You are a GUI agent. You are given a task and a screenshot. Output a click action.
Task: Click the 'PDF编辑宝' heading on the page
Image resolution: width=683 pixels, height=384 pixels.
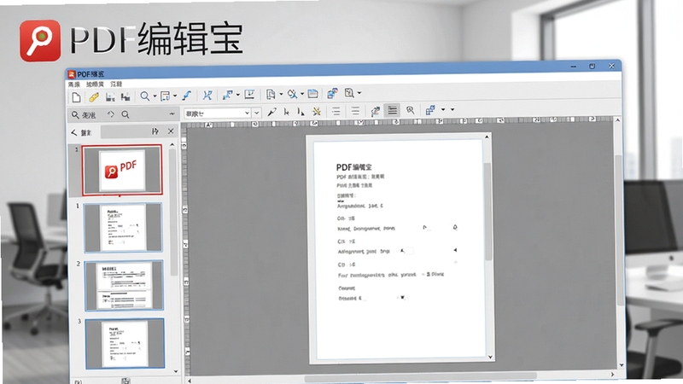(x=353, y=167)
